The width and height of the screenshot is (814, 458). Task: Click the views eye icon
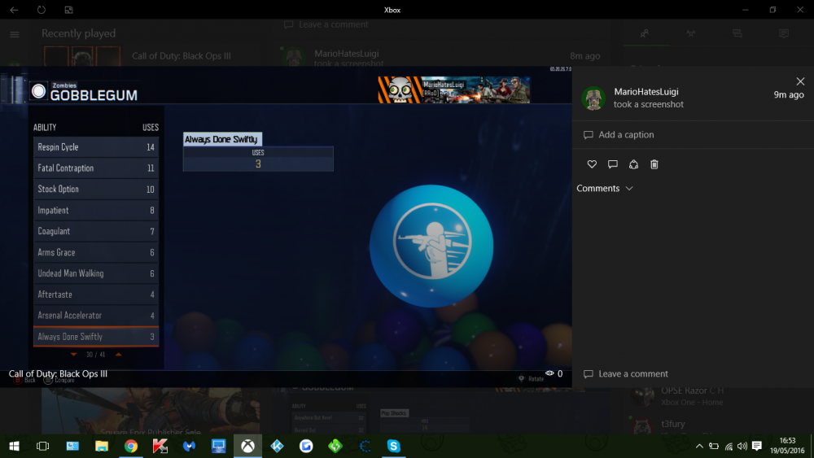coord(550,373)
